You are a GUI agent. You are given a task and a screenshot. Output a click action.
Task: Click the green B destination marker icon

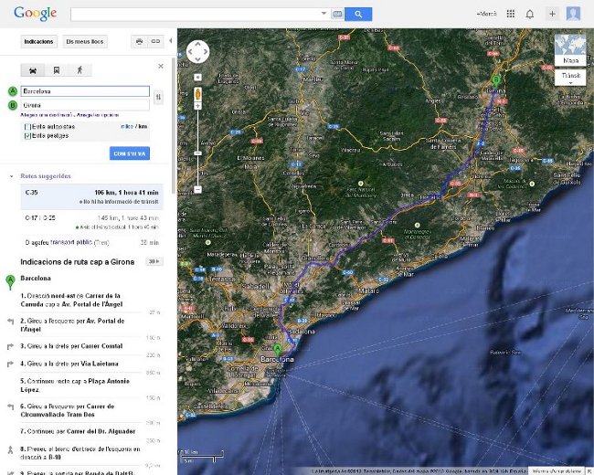coord(13,105)
